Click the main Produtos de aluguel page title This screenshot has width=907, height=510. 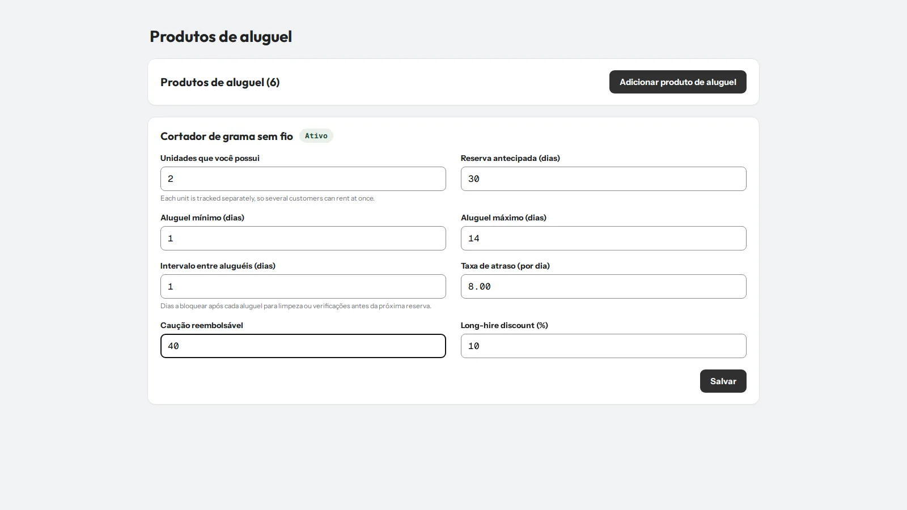point(221,36)
